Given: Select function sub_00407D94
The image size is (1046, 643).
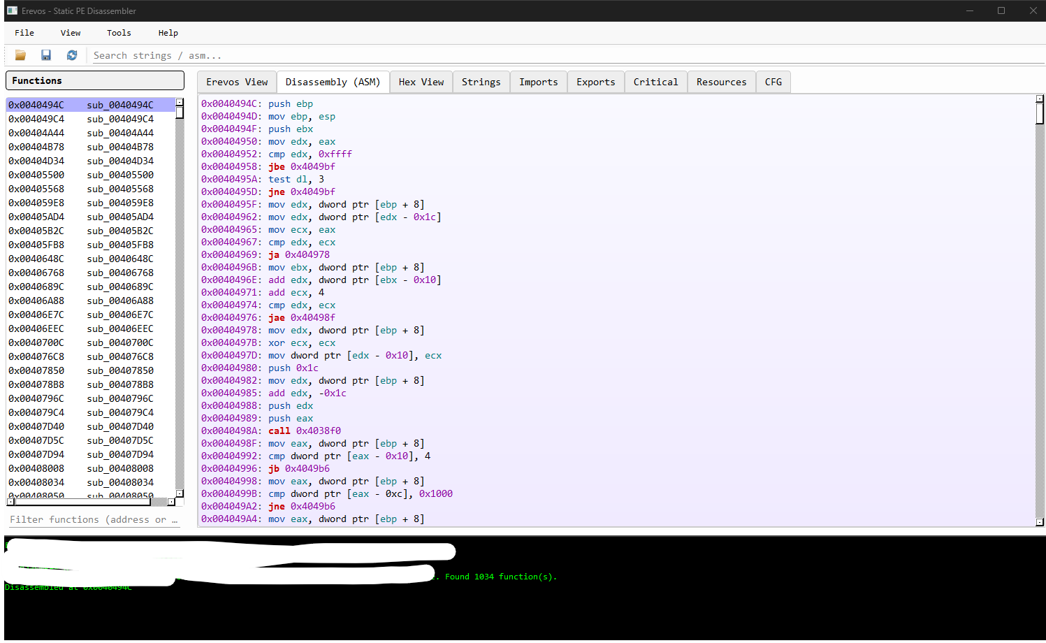Looking at the screenshot, I should click(x=91, y=454).
